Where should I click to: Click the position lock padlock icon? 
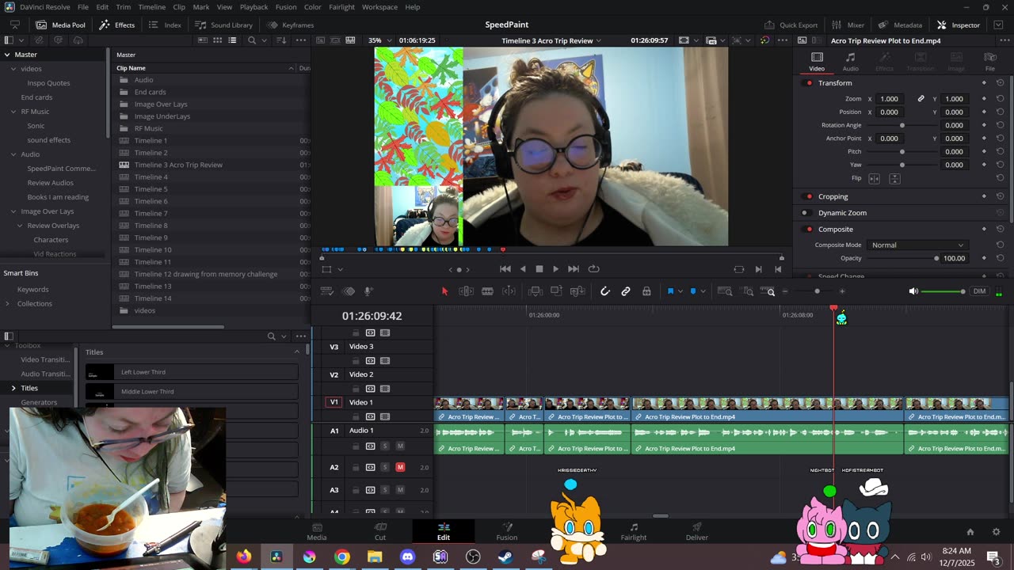(646, 291)
